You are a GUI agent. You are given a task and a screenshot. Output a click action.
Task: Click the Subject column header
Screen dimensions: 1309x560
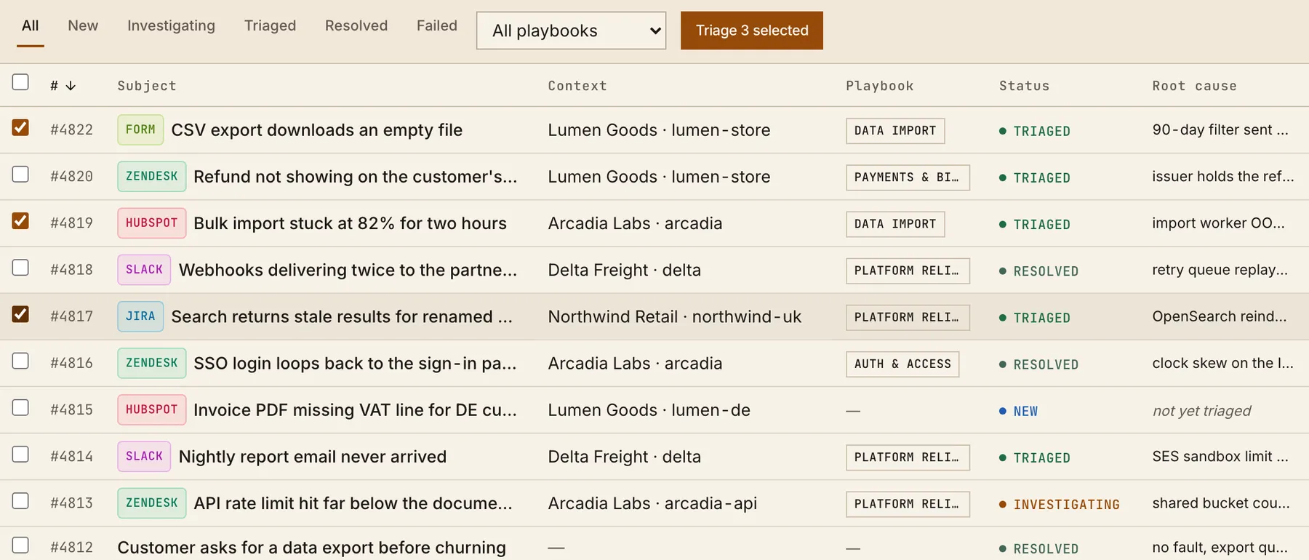coord(147,86)
